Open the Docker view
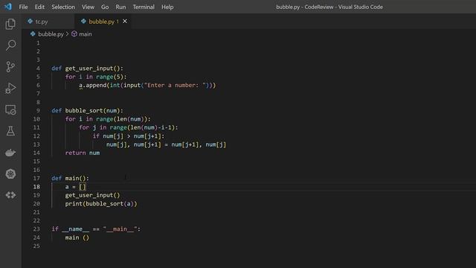 (10, 153)
